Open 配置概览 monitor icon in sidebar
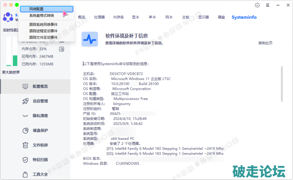 [25, 86]
